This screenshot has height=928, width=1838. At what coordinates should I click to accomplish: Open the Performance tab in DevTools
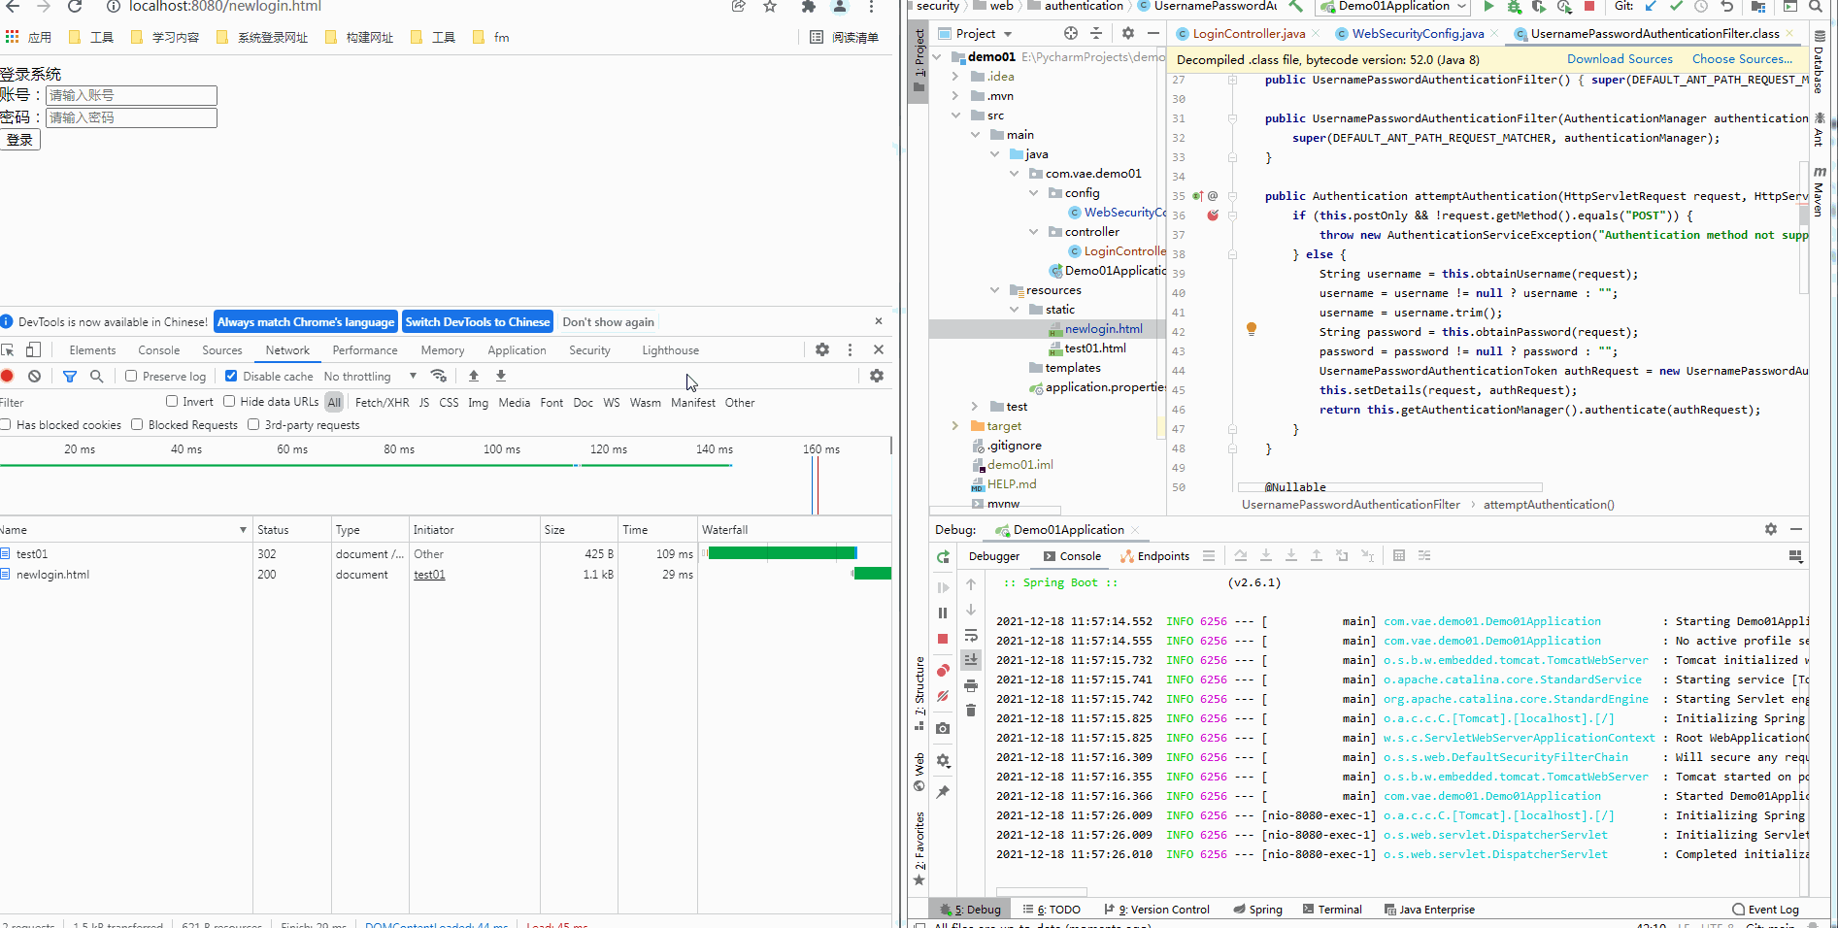coord(364,349)
